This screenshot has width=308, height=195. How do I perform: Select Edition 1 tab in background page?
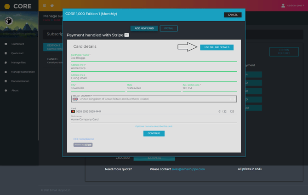pos(53,47)
